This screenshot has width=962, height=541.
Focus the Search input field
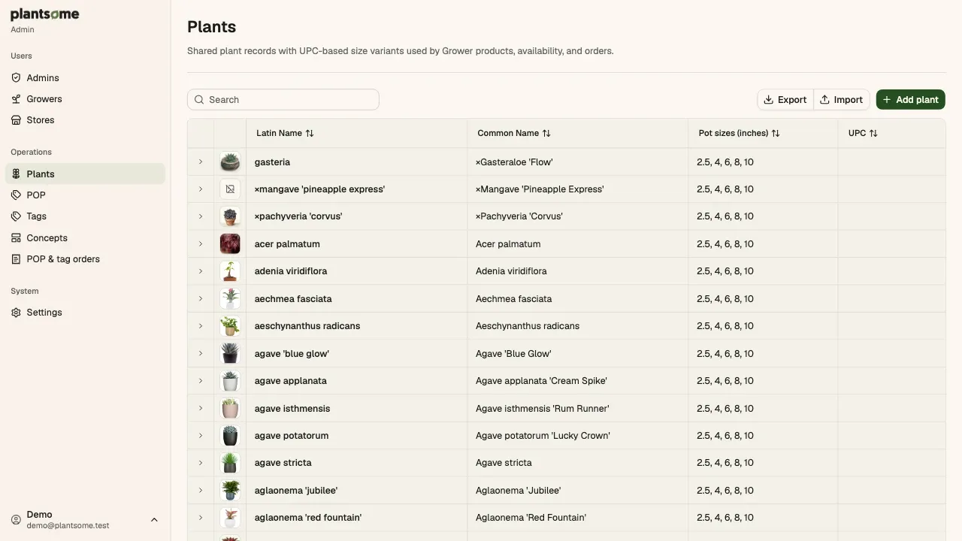point(283,99)
